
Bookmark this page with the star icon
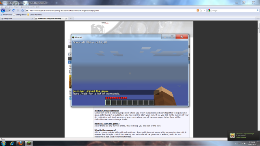point(201,11)
